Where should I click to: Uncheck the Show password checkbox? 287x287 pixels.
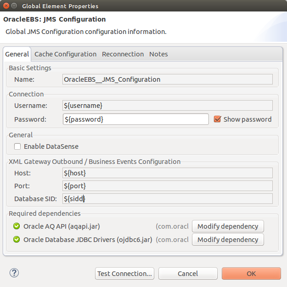click(x=218, y=119)
